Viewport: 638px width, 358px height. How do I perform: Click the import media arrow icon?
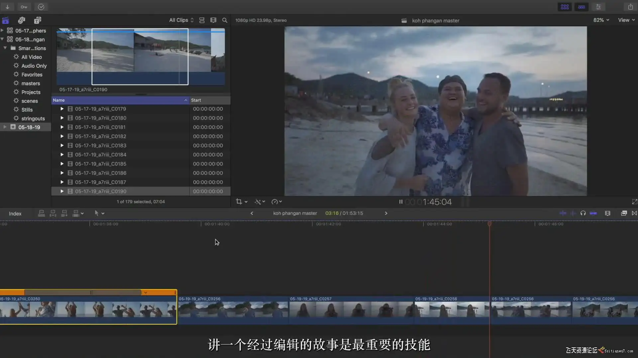click(7, 7)
